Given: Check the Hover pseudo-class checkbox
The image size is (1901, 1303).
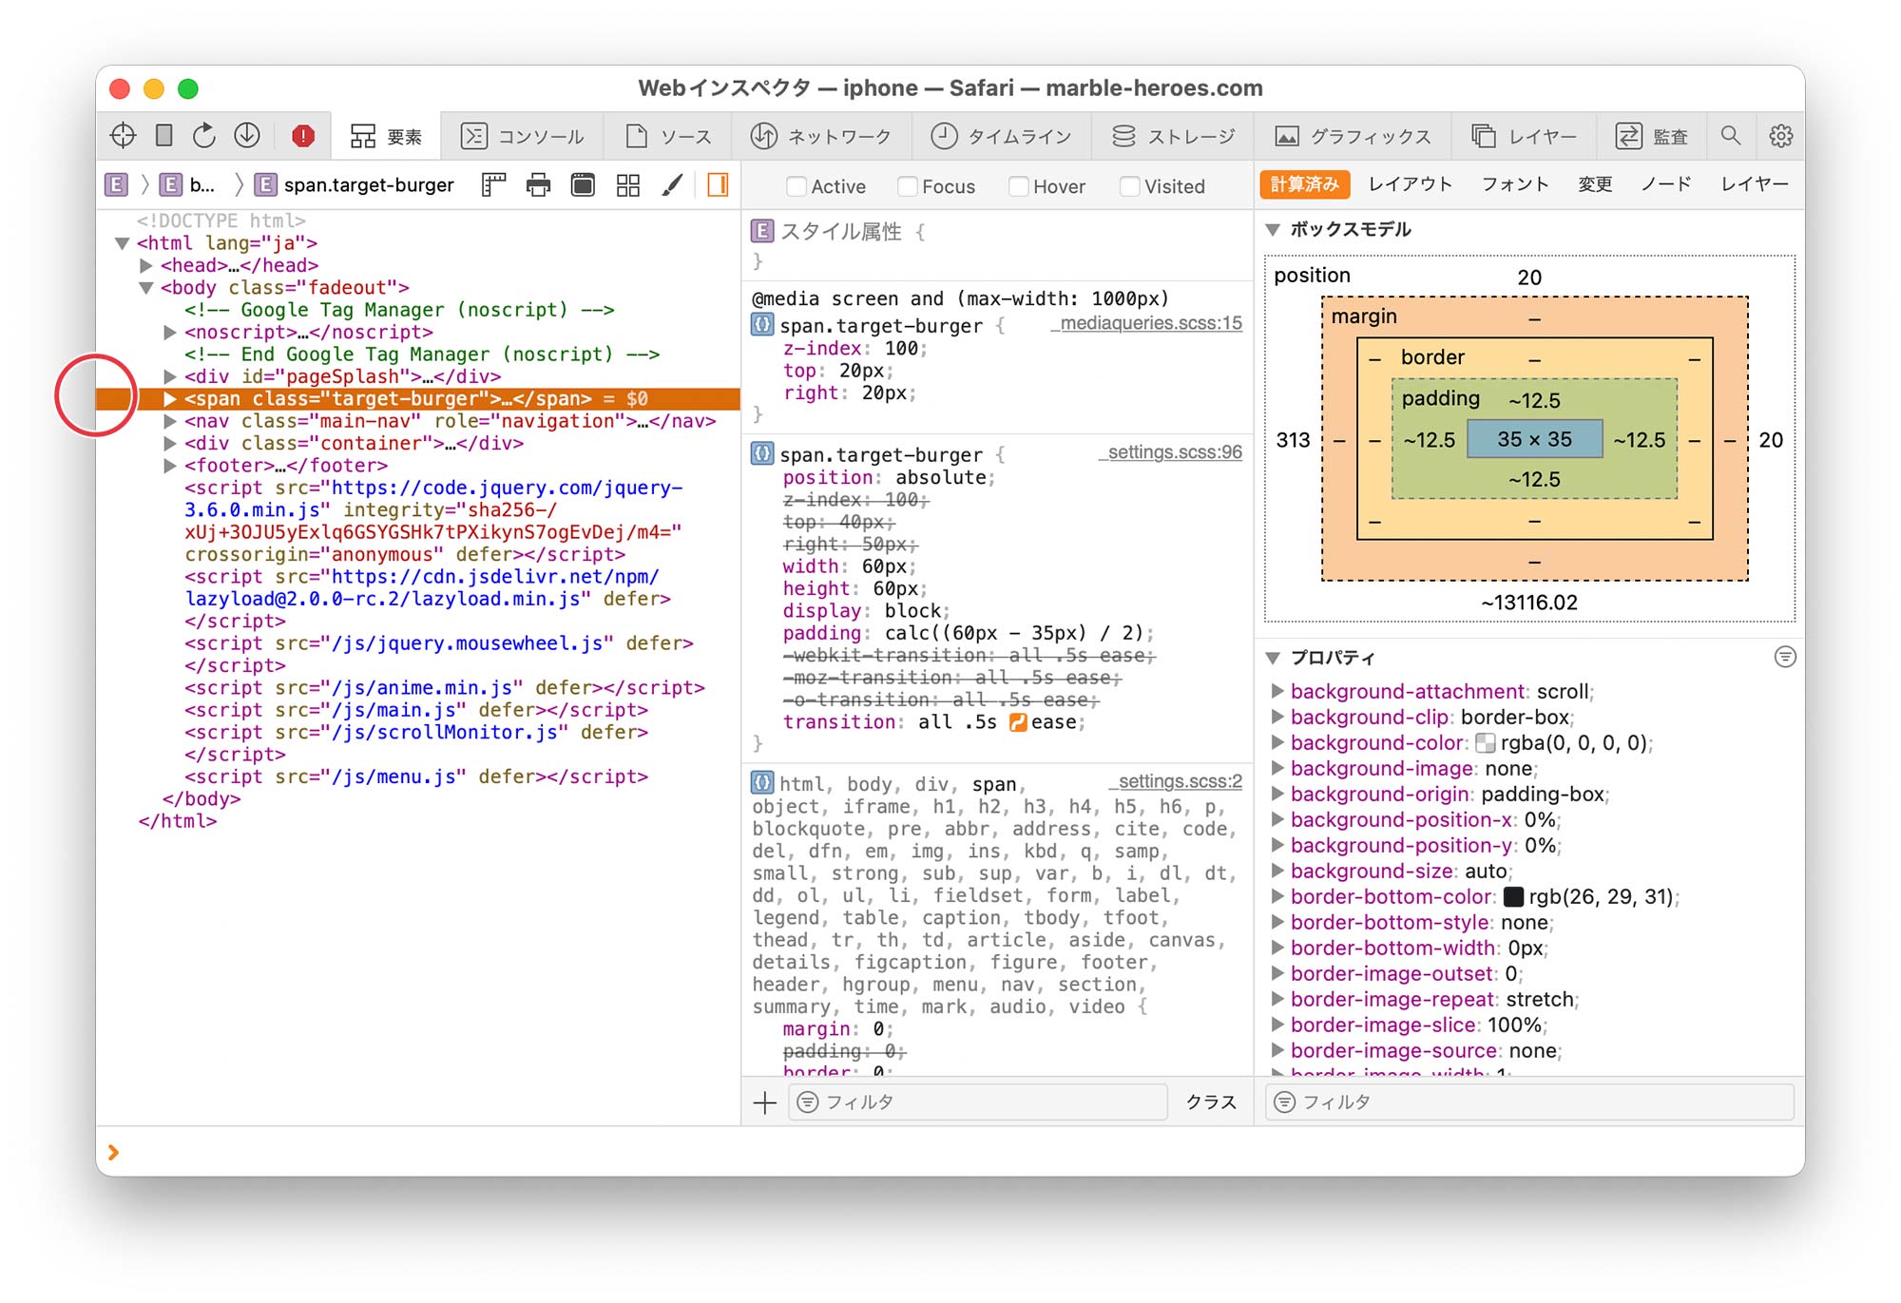Looking at the screenshot, I should pos(1018,186).
